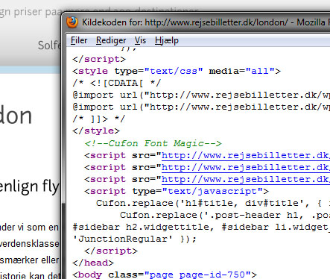Click the CDATA opening comment line
This screenshot has width=330, height=279.
click(117, 83)
